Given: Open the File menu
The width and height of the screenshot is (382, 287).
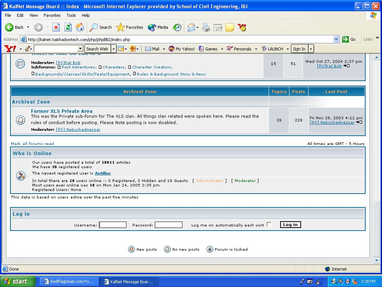Looking at the screenshot, I should (8, 15).
